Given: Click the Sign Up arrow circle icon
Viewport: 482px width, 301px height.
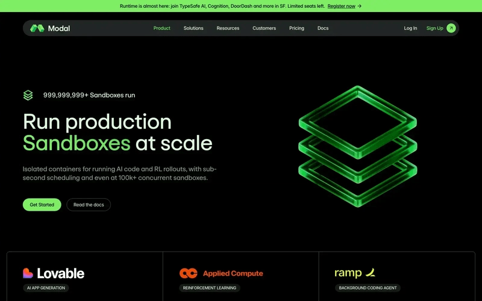Looking at the screenshot, I should 451,28.
